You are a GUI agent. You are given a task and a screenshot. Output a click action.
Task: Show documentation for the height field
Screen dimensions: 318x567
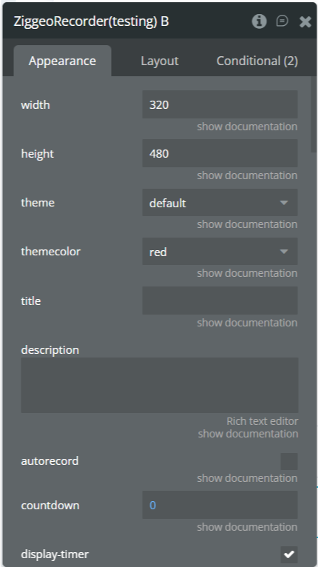tap(247, 175)
